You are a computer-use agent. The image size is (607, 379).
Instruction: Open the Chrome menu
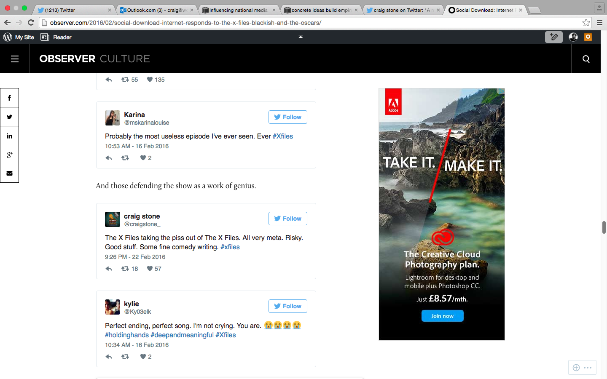[x=599, y=22]
